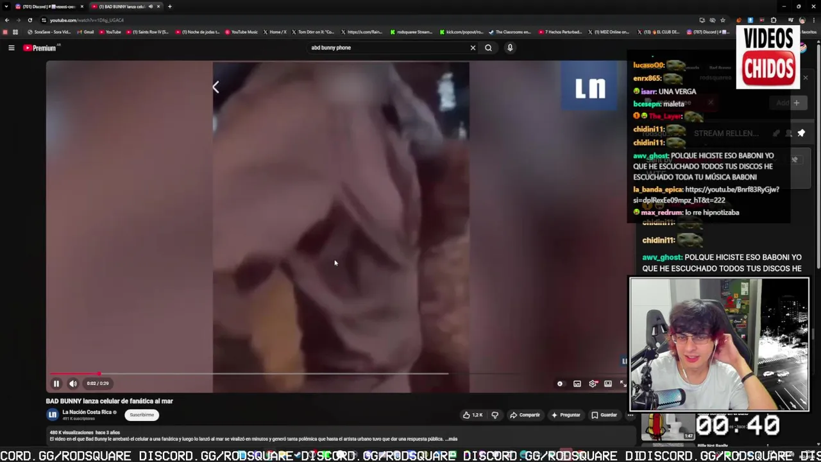The width and height of the screenshot is (821, 462).
Task: Open the recommended video thumbnail 1:47
Action: 668,427
